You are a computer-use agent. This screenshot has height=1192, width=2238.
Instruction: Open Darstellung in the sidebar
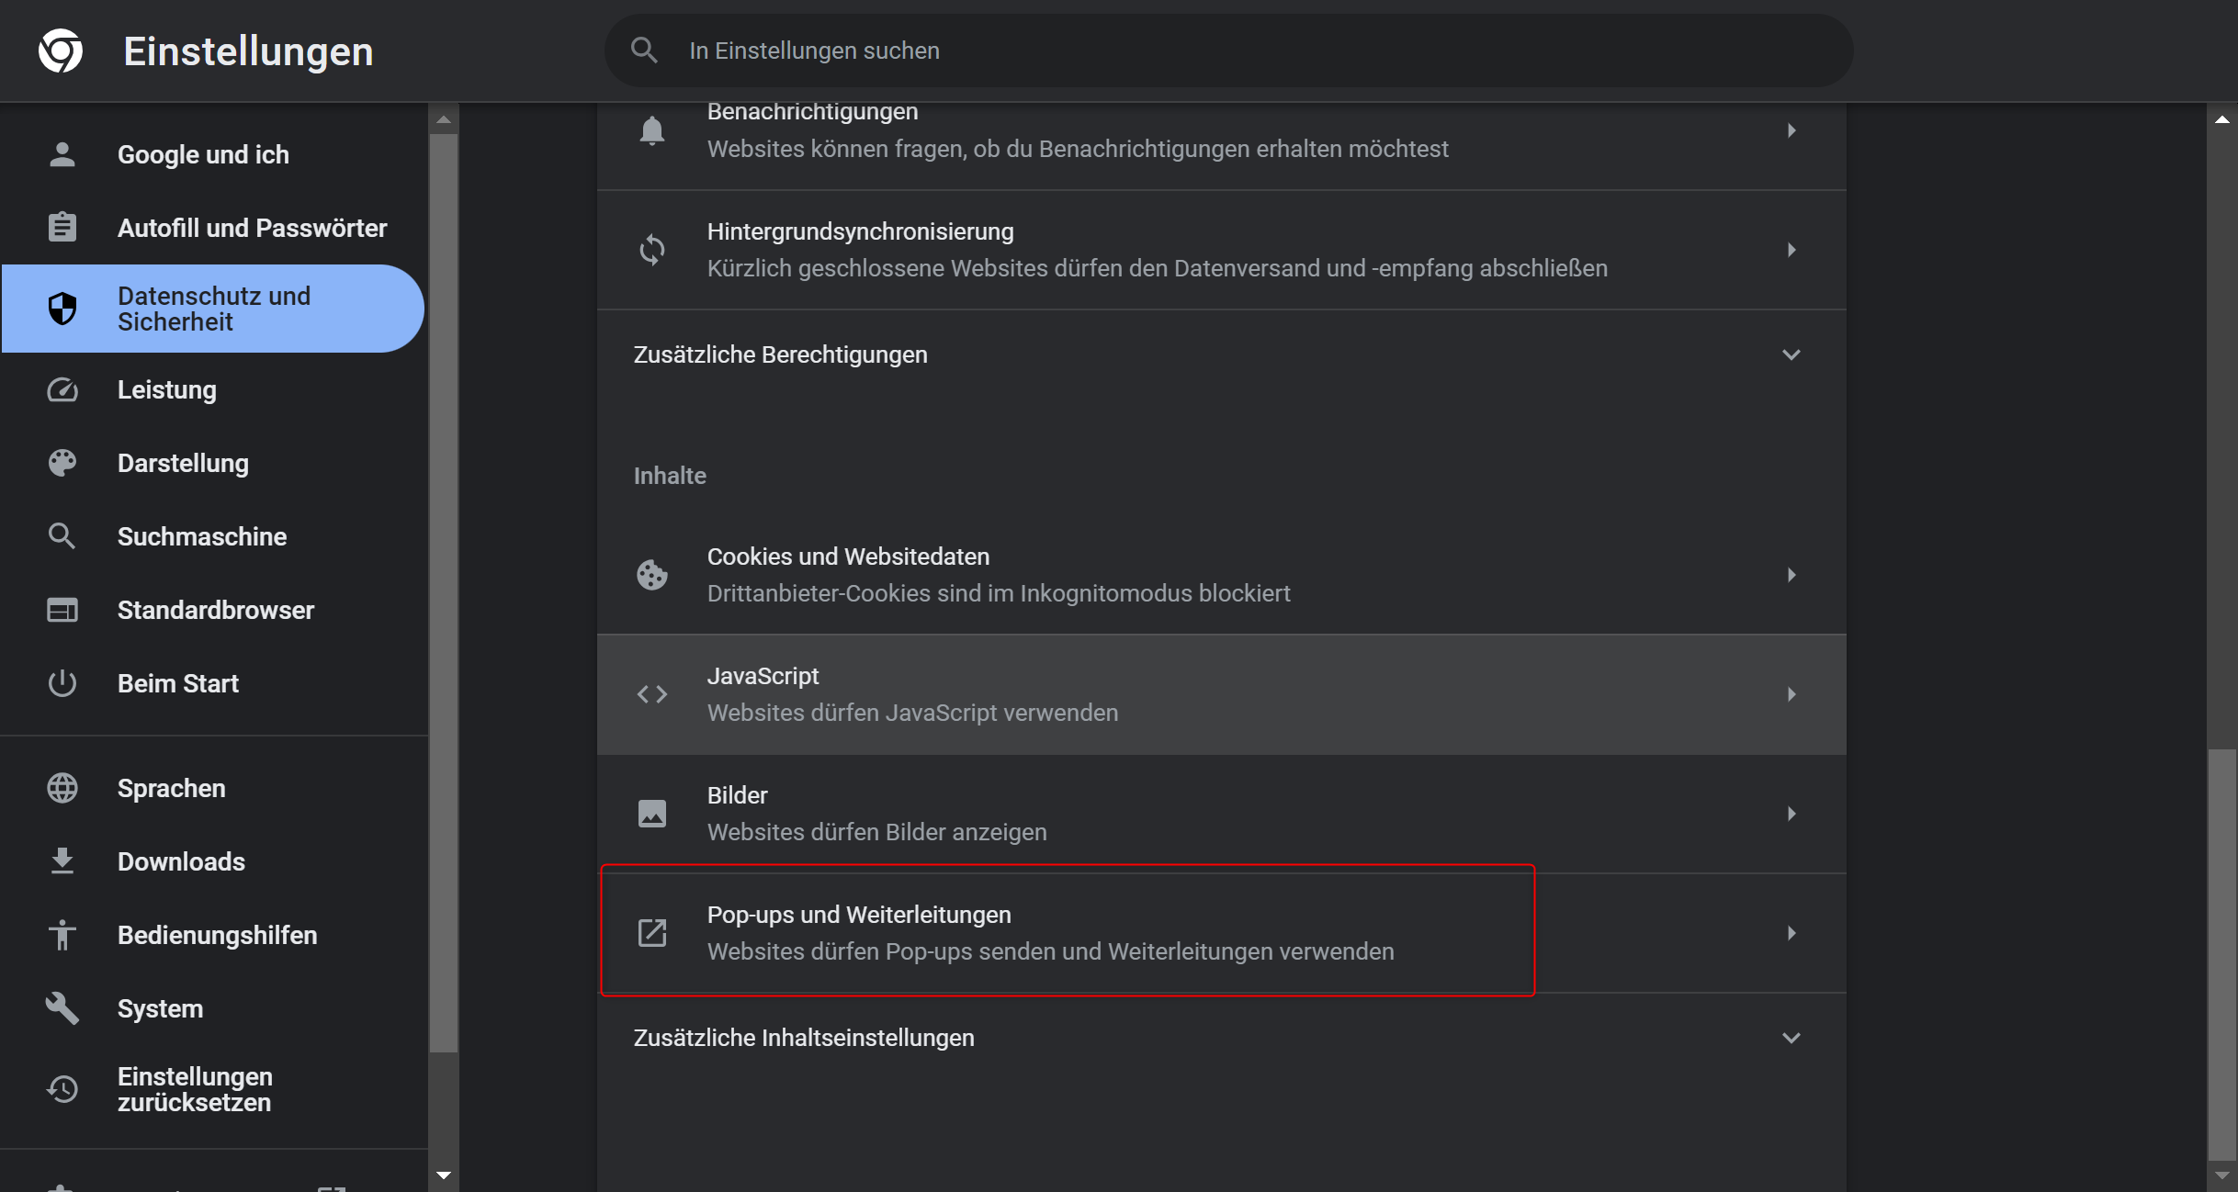(183, 463)
